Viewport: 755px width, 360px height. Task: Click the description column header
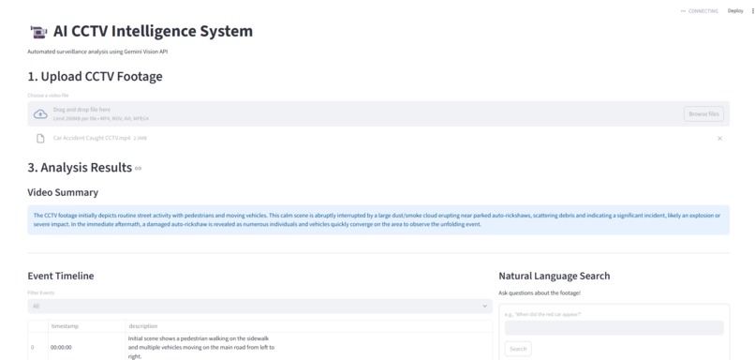[308, 326]
